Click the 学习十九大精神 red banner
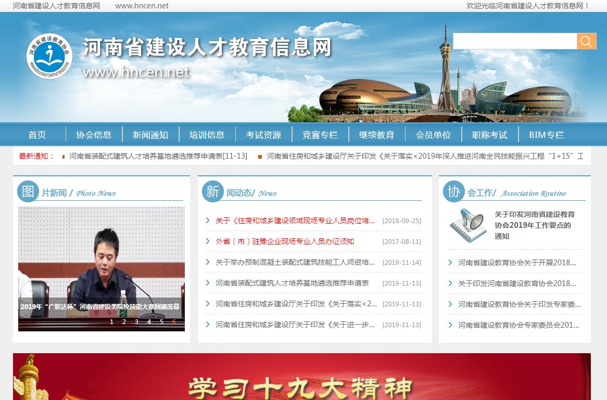Viewport: 607px width, 400px height. click(302, 377)
